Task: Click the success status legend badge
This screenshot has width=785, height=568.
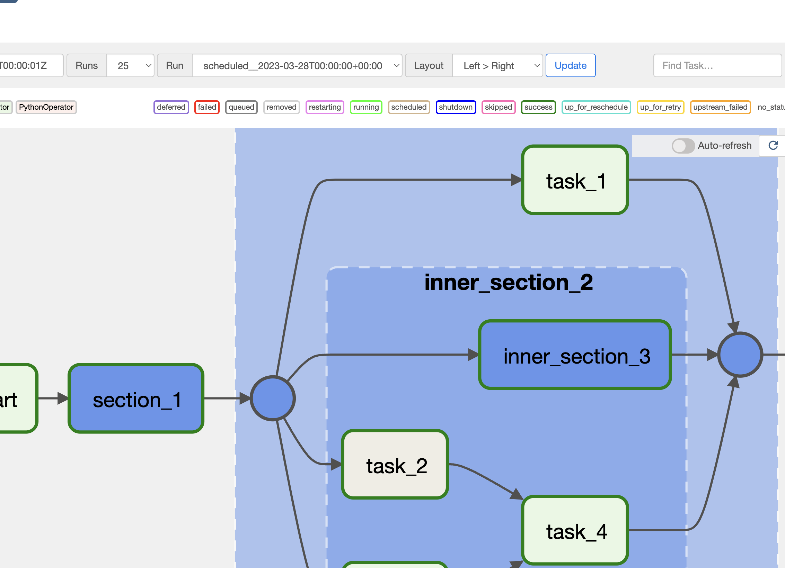Action: 538,107
